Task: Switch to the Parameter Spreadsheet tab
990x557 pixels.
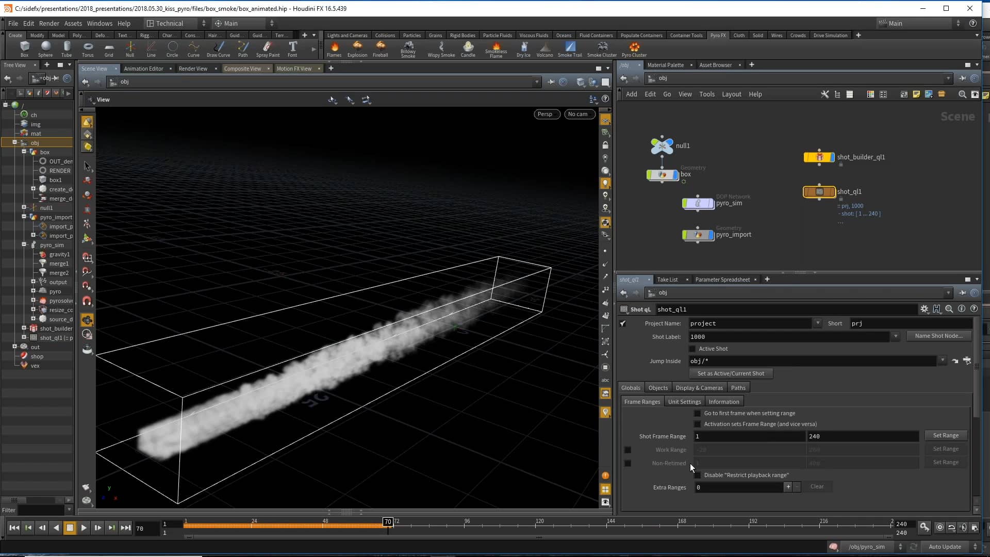Action: click(x=723, y=279)
